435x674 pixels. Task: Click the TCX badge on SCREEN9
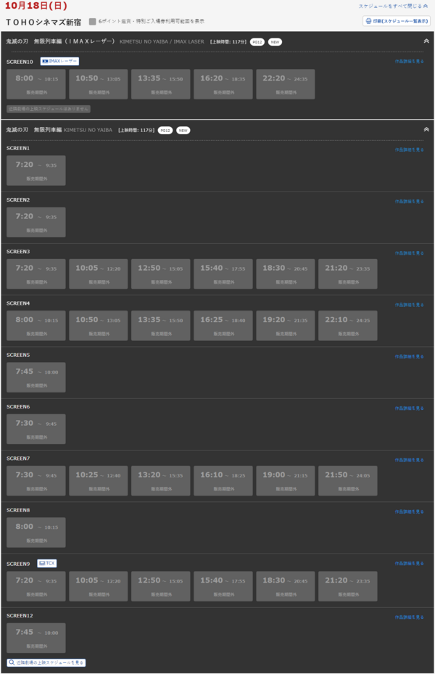coord(47,564)
